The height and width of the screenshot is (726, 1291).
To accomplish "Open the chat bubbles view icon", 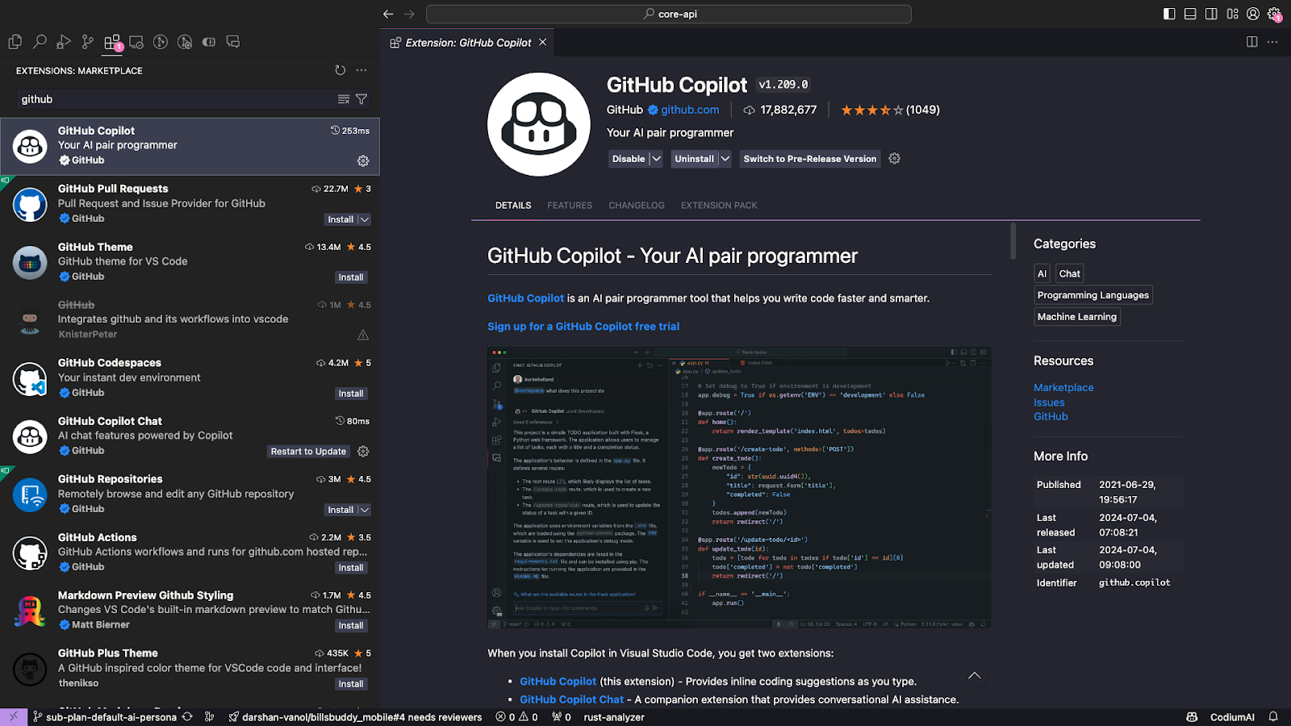I will [233, 42].
